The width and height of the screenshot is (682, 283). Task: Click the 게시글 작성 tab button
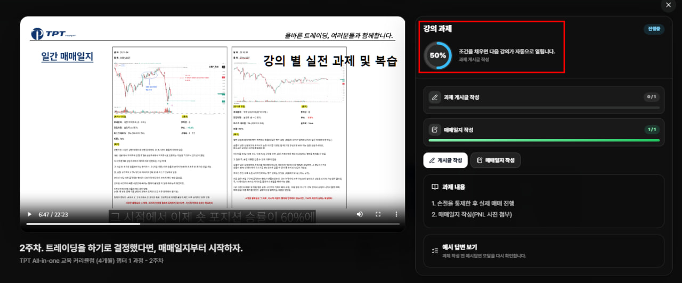click(x=445, y=160)
